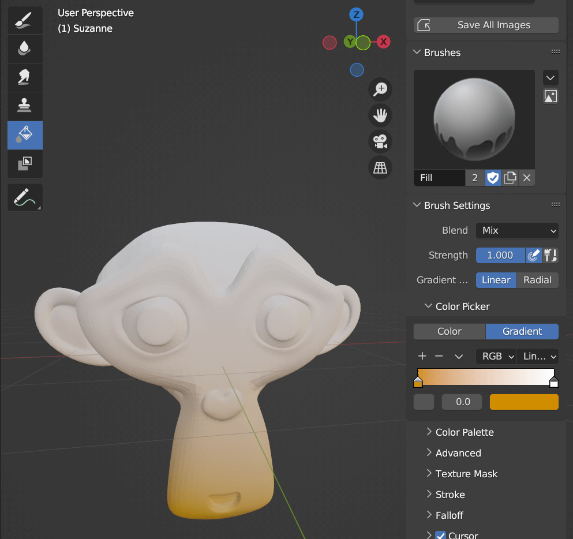Click the active color stop index field

[424, 402]
